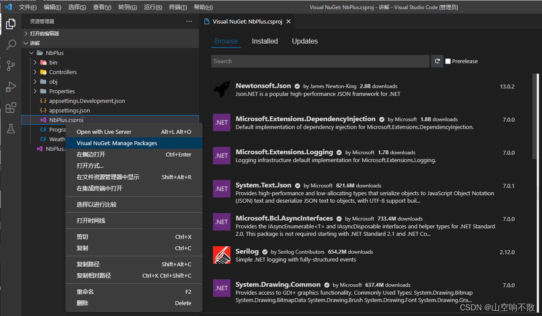Open the Microsoft.Bcl.AsyncInterfaces package title
542x316 pixels.
[x=284, y=218]
